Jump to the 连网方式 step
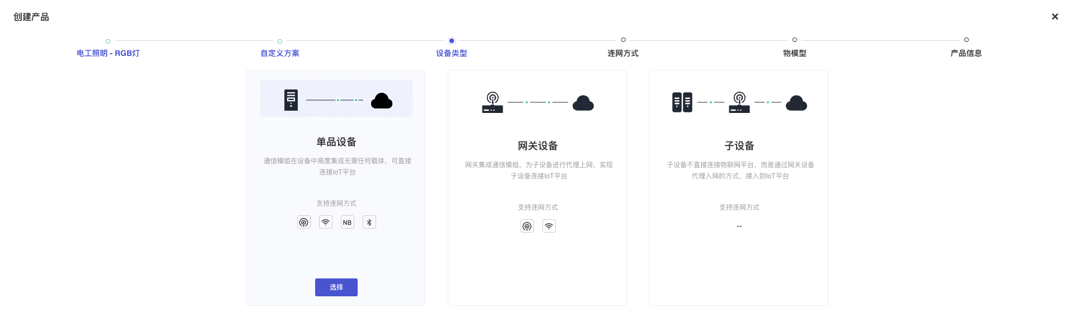Viewport: 1073px width, 317px height. pyautogui.click(x=623, y=53)
